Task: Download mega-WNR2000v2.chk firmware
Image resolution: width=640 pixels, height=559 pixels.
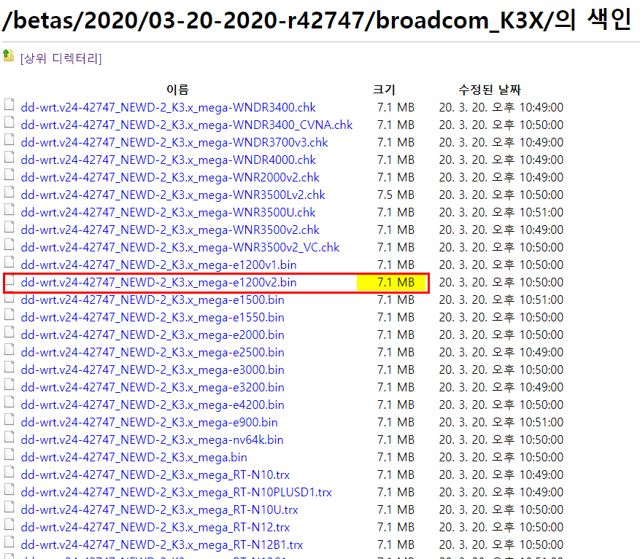Action: [170, 178]
